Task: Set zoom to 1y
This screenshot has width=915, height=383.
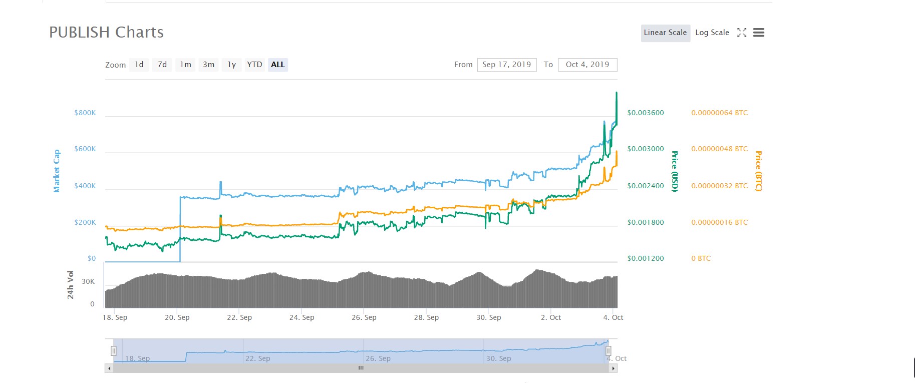Action: pos(231,65)
